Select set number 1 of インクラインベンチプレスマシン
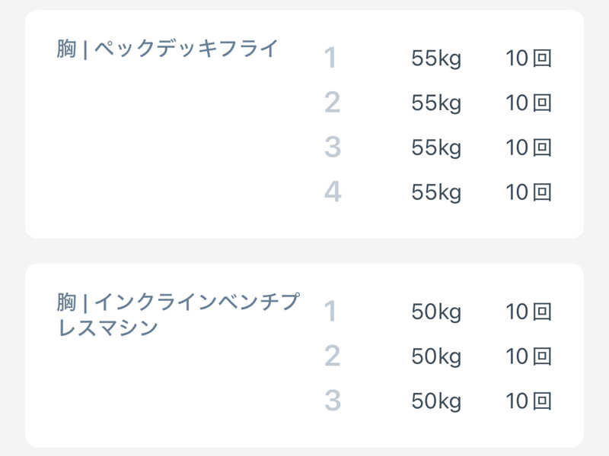The image size is (609, 456). (330, 312)
